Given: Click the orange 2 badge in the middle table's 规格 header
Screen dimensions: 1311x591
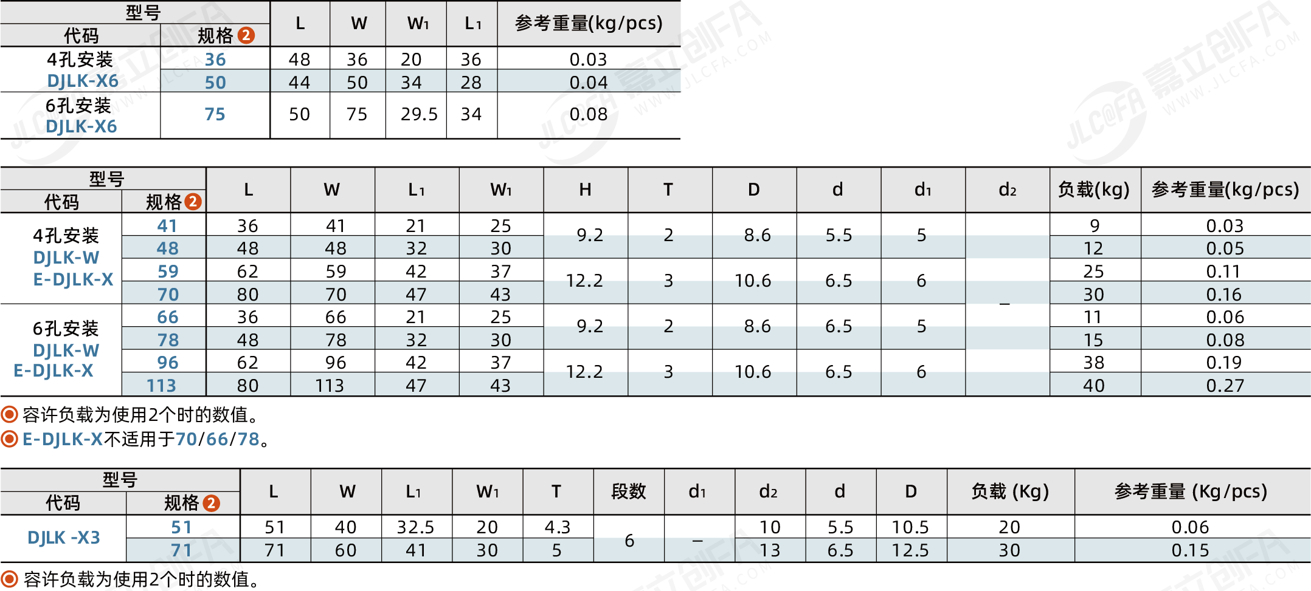Looking at the screenshot, I should [x=193, y=202].
